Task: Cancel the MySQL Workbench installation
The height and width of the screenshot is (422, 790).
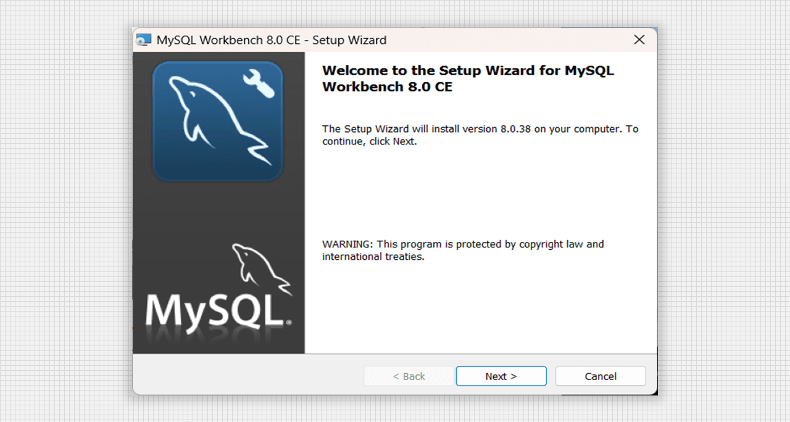Action: pos(600,376)
